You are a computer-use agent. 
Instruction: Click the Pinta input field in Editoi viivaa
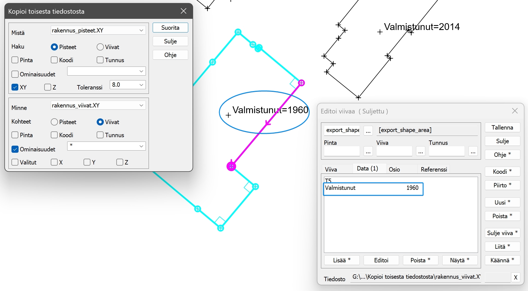[x=342, y=151]
